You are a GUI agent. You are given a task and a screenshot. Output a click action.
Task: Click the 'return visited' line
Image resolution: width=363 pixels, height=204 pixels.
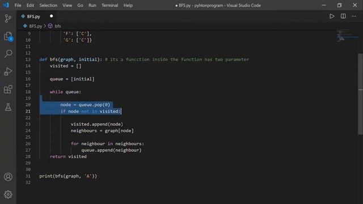[x=68, y=156]
